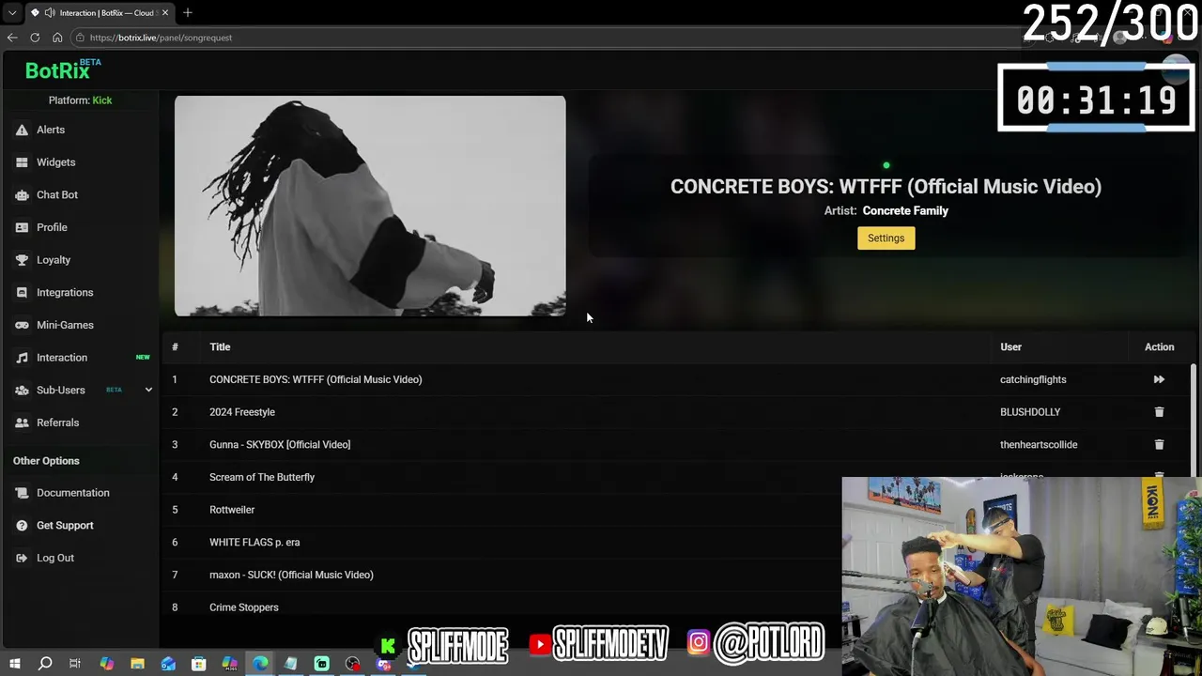
Task: Click user catchingflights
Action: click(1033, 379)
